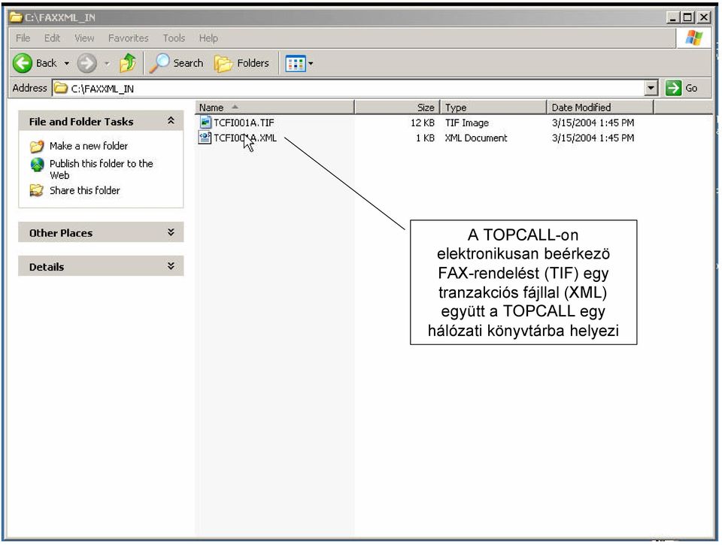
Task: Expand the Details panel
Action: point(171,266)
